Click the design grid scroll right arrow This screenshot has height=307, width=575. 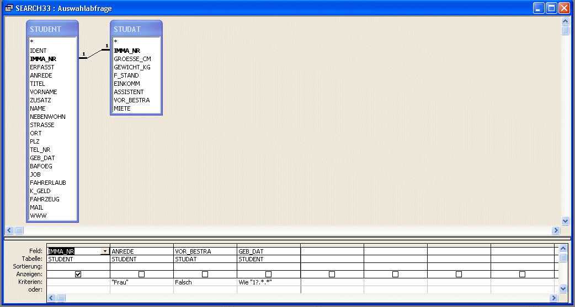(x=553, y=298)
